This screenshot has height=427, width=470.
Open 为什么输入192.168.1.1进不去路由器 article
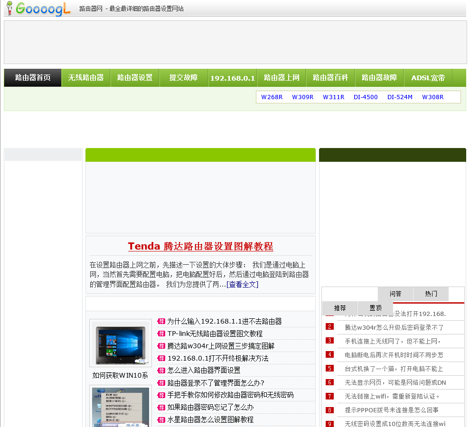coord(225,322)
